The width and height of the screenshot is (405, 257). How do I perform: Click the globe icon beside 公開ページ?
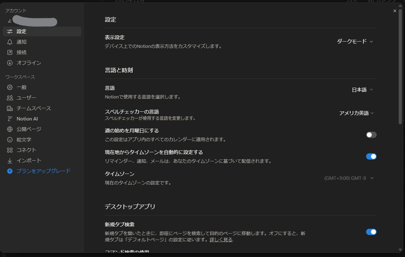10,129
